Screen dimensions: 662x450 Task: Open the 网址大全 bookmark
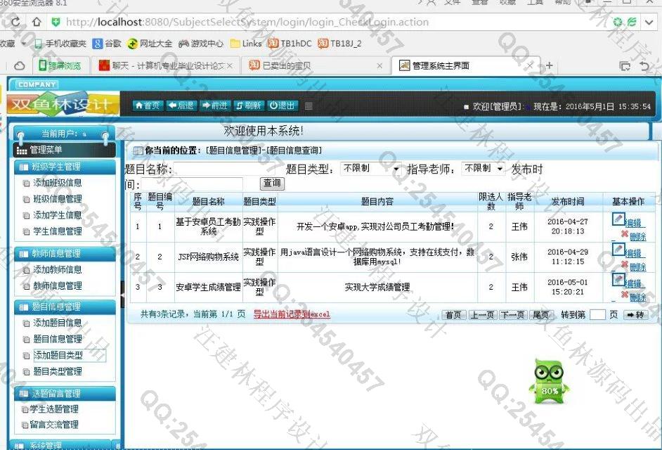(150, 44)
